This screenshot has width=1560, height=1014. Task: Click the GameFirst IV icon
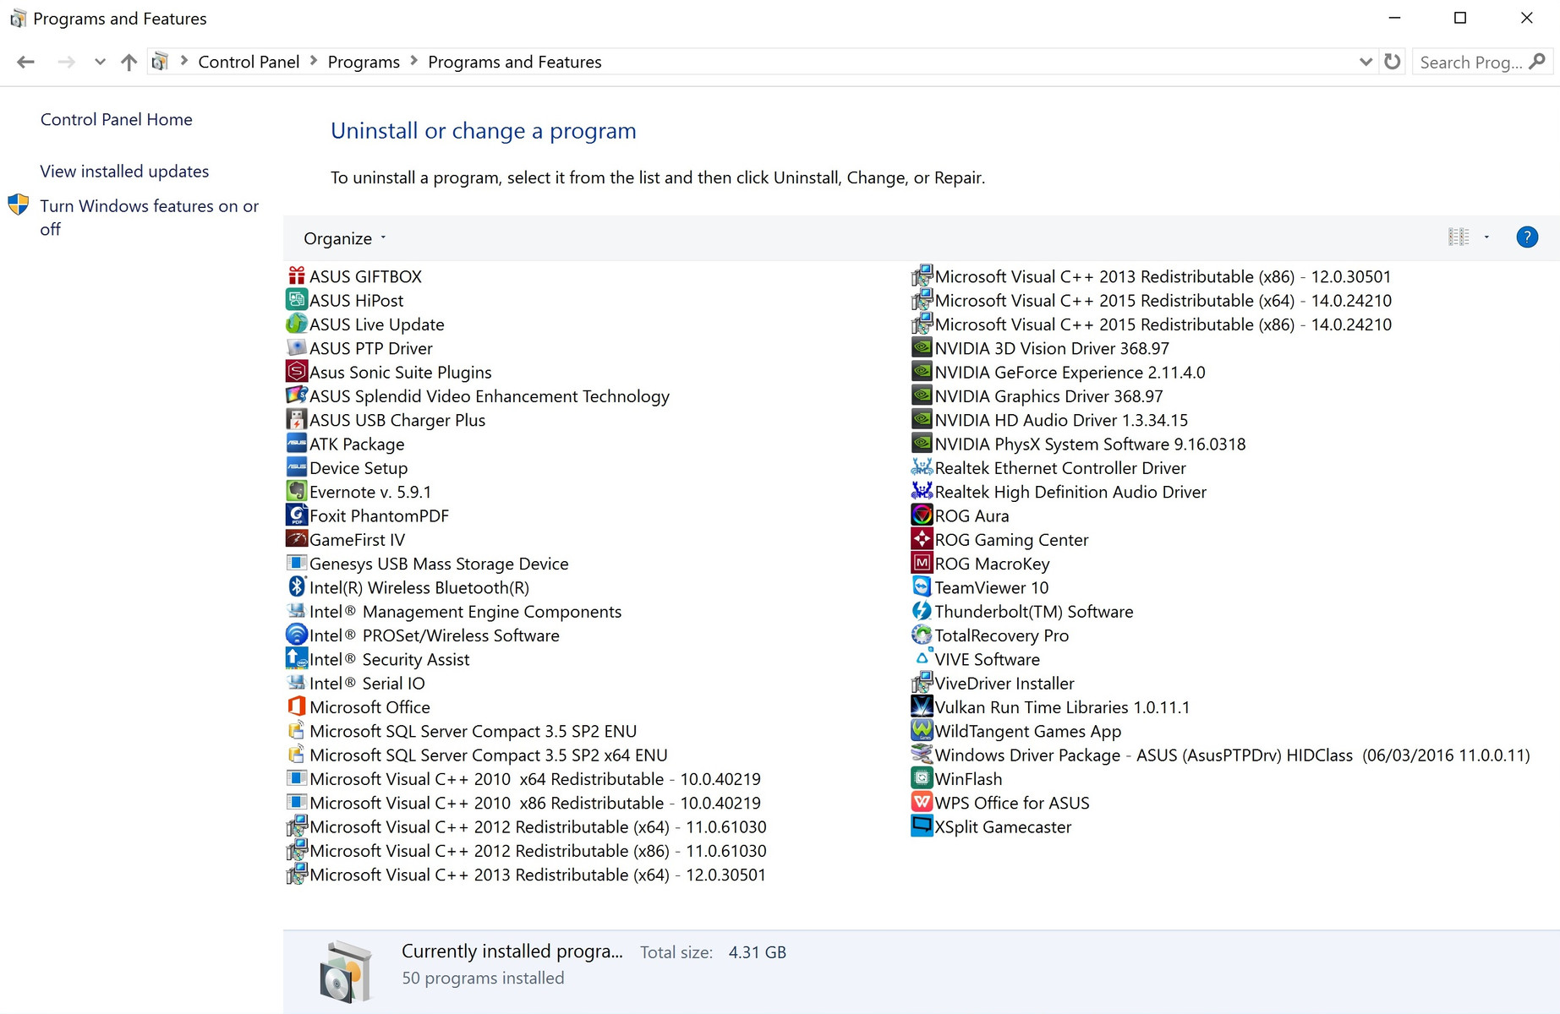pos(296,539)
